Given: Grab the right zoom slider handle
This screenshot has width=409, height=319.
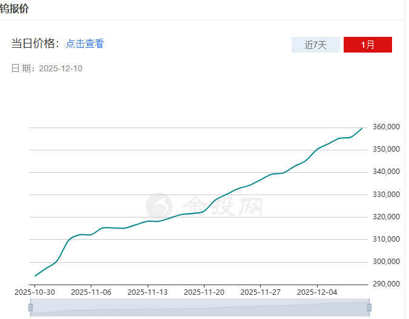Looking at the screenshot, I should [x=369, y=308].
